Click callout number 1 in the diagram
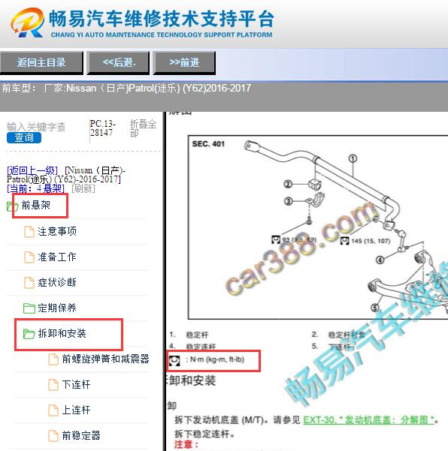This screenshot has height=451, width=448. click(x=353, y=158)
